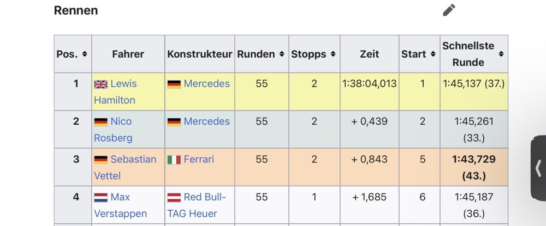Sort table by Start column arrows
The height and width of the screenshot is (226, 546).
click(x=432, y=54)
